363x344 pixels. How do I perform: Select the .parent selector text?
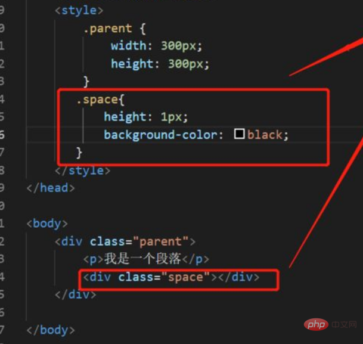click(x=108, y=29)
